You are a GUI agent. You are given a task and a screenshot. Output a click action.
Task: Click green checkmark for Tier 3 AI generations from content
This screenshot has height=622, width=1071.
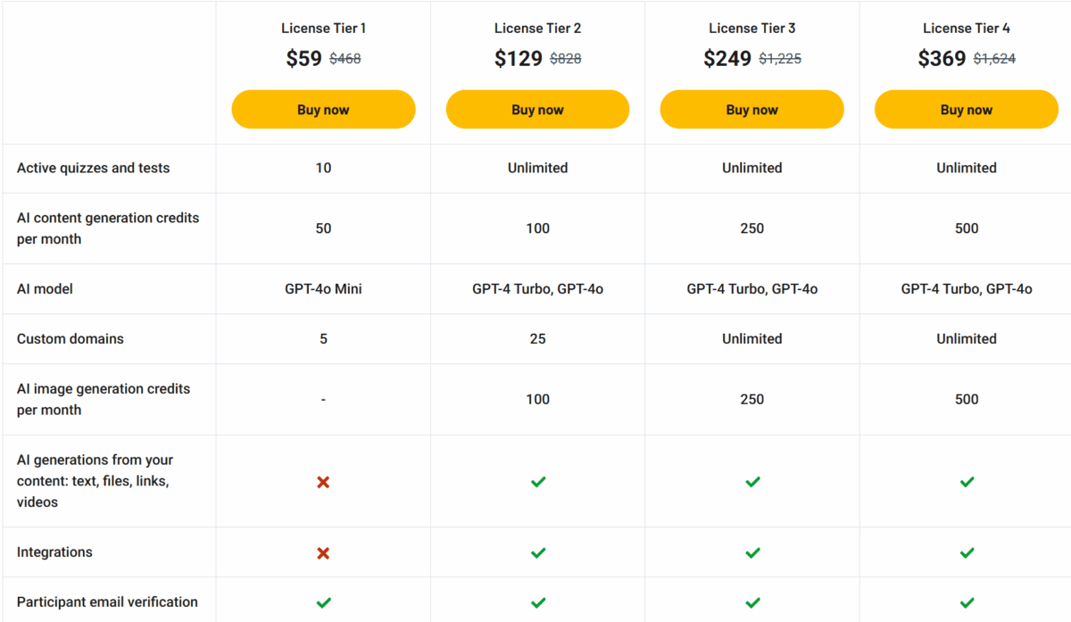pyautogui.click(x=752, y=482)
